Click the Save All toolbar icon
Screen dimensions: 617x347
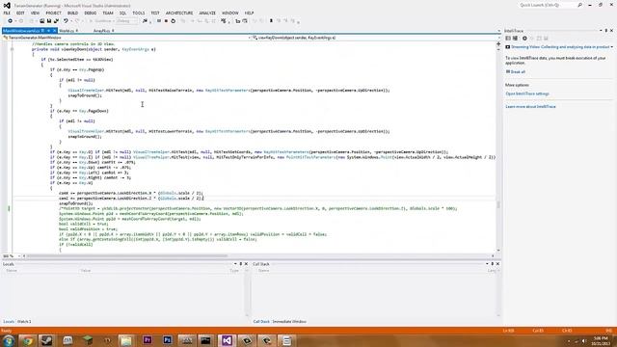(x=56, y=21)
